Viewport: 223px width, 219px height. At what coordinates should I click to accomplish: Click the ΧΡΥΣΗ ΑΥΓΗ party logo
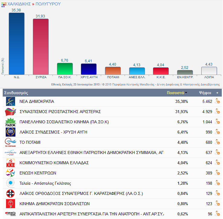pyautogui.click(x=11, y=132)
